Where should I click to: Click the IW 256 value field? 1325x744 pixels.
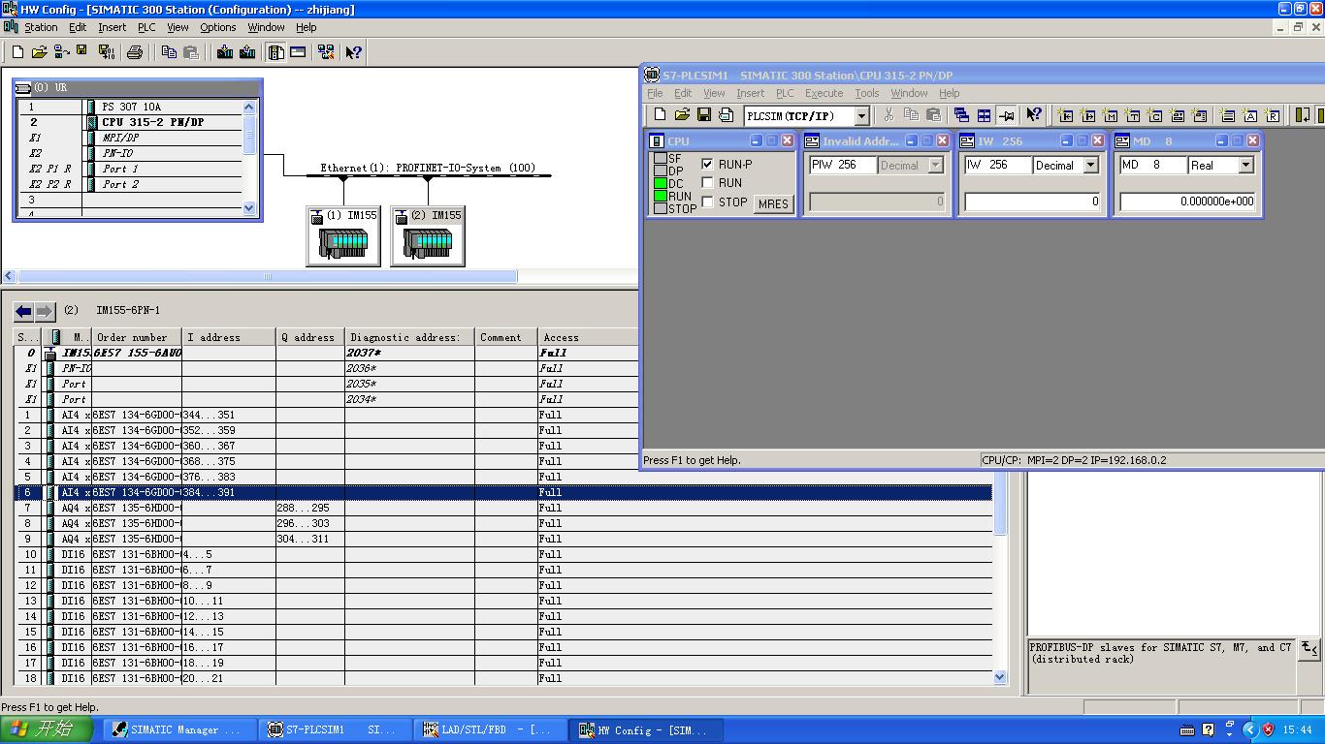click(1032, 201)
